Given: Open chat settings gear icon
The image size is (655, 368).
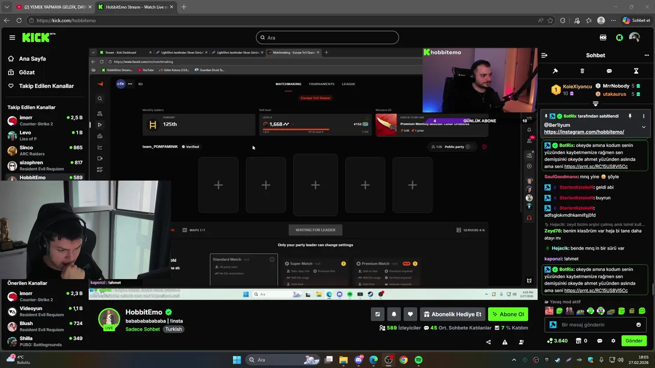Looking at the screenshot, I should point(614,341).
